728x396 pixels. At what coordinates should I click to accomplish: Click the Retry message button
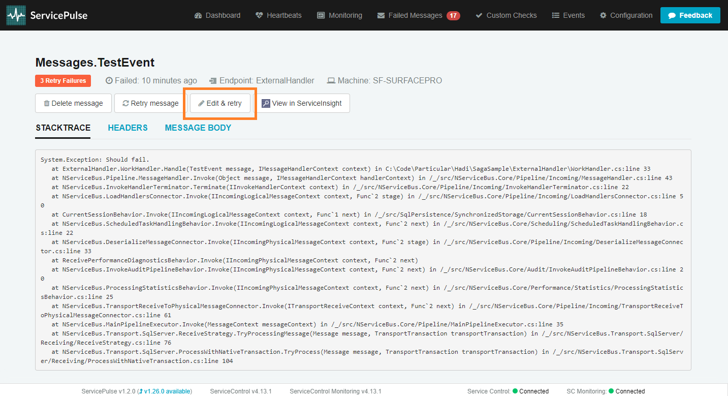pos(150,103)
